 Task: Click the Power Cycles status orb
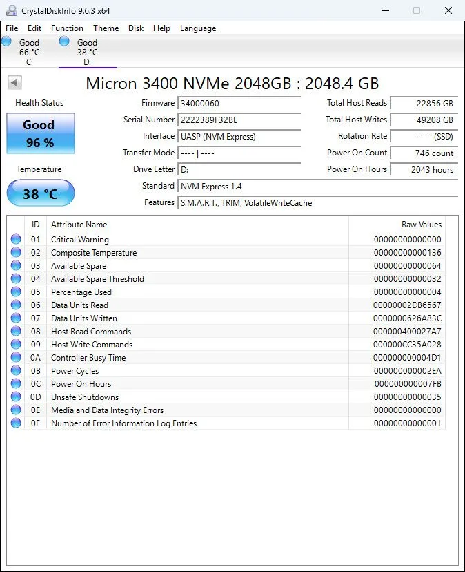pos(16,371)
